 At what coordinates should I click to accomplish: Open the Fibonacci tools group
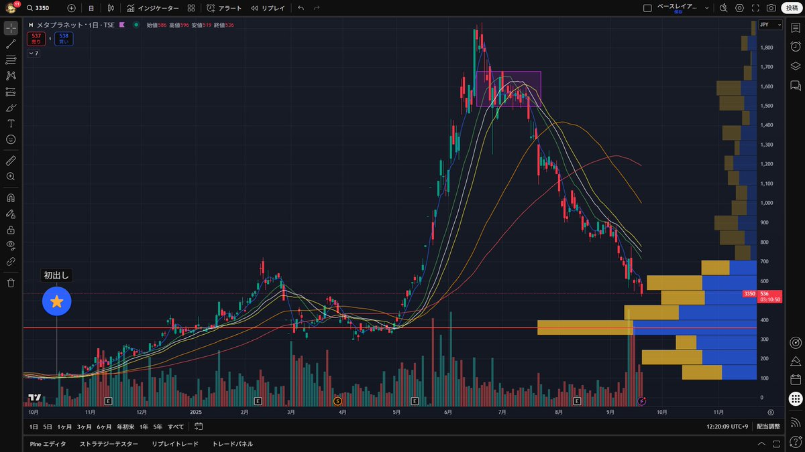tap(11, 60)
